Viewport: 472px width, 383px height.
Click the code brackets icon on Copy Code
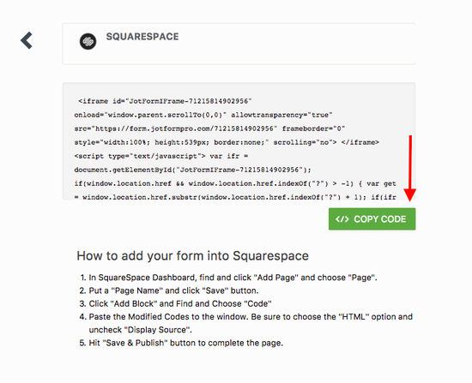(342, 219)
